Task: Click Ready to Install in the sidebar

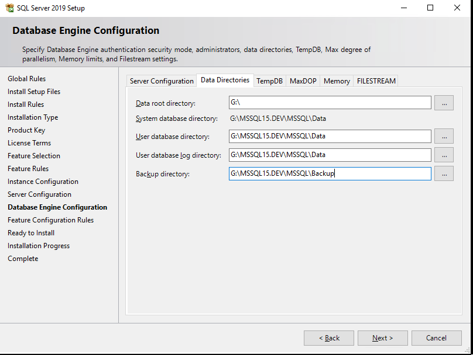Action: [30, 232]
